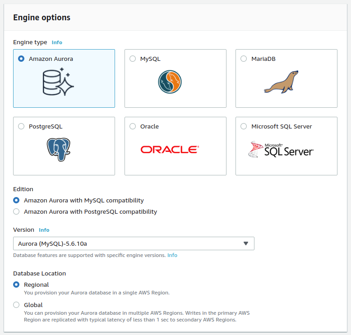Open Info link next to Engine type

[57, 42]
